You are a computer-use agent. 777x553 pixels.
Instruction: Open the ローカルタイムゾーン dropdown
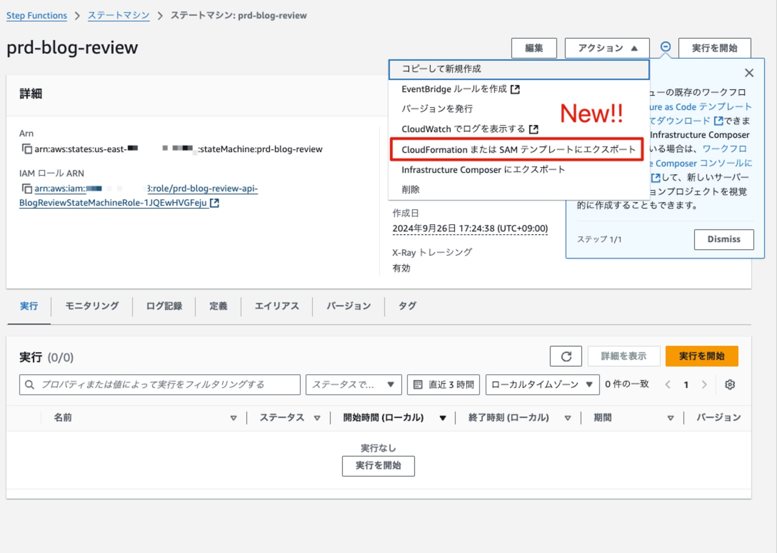542,384
